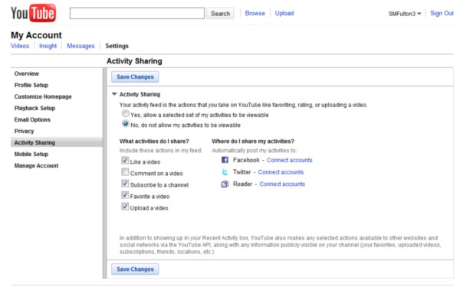Open the Insight tab
This screenshot has width=460, height=287.
[48, 46]
